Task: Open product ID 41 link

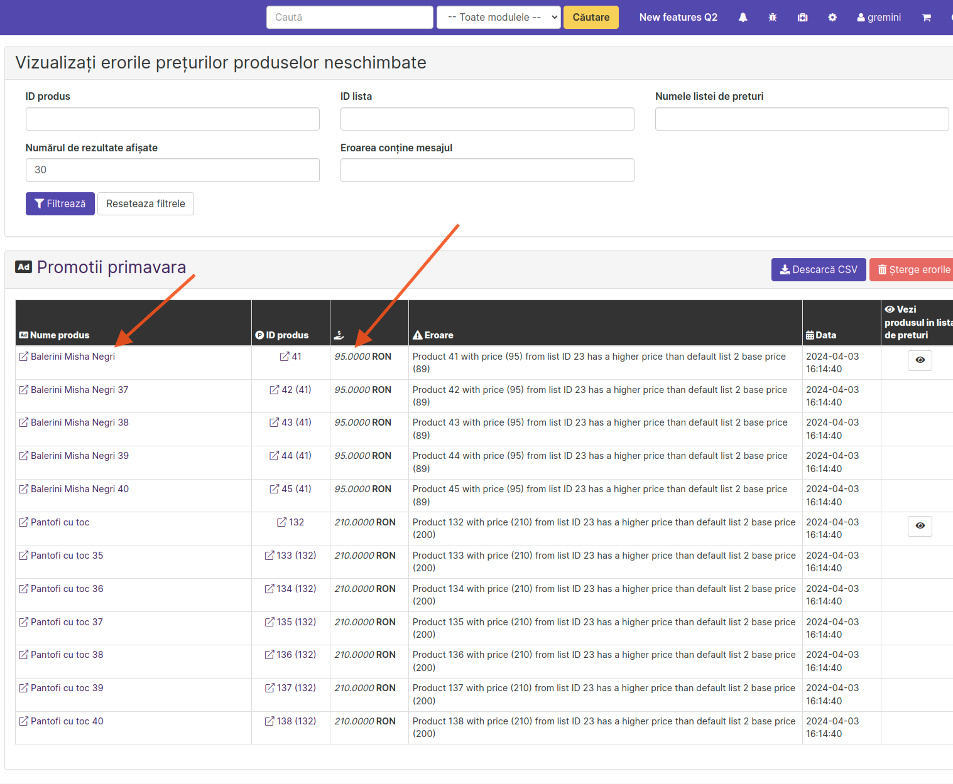Action: click(x=291, y=357)
